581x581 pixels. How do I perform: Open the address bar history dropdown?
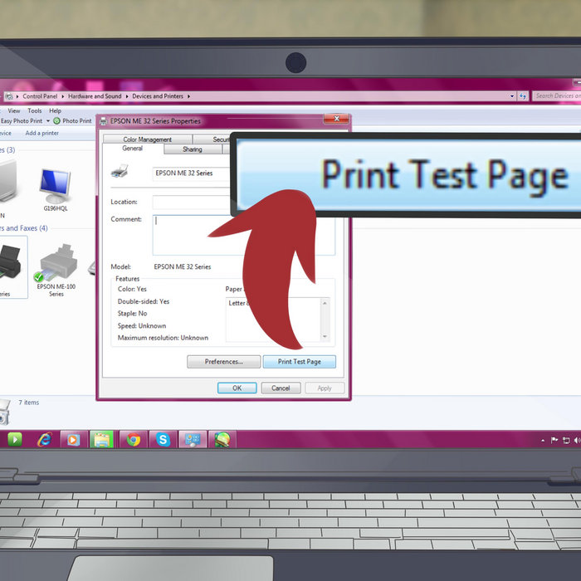click(512, 96)
